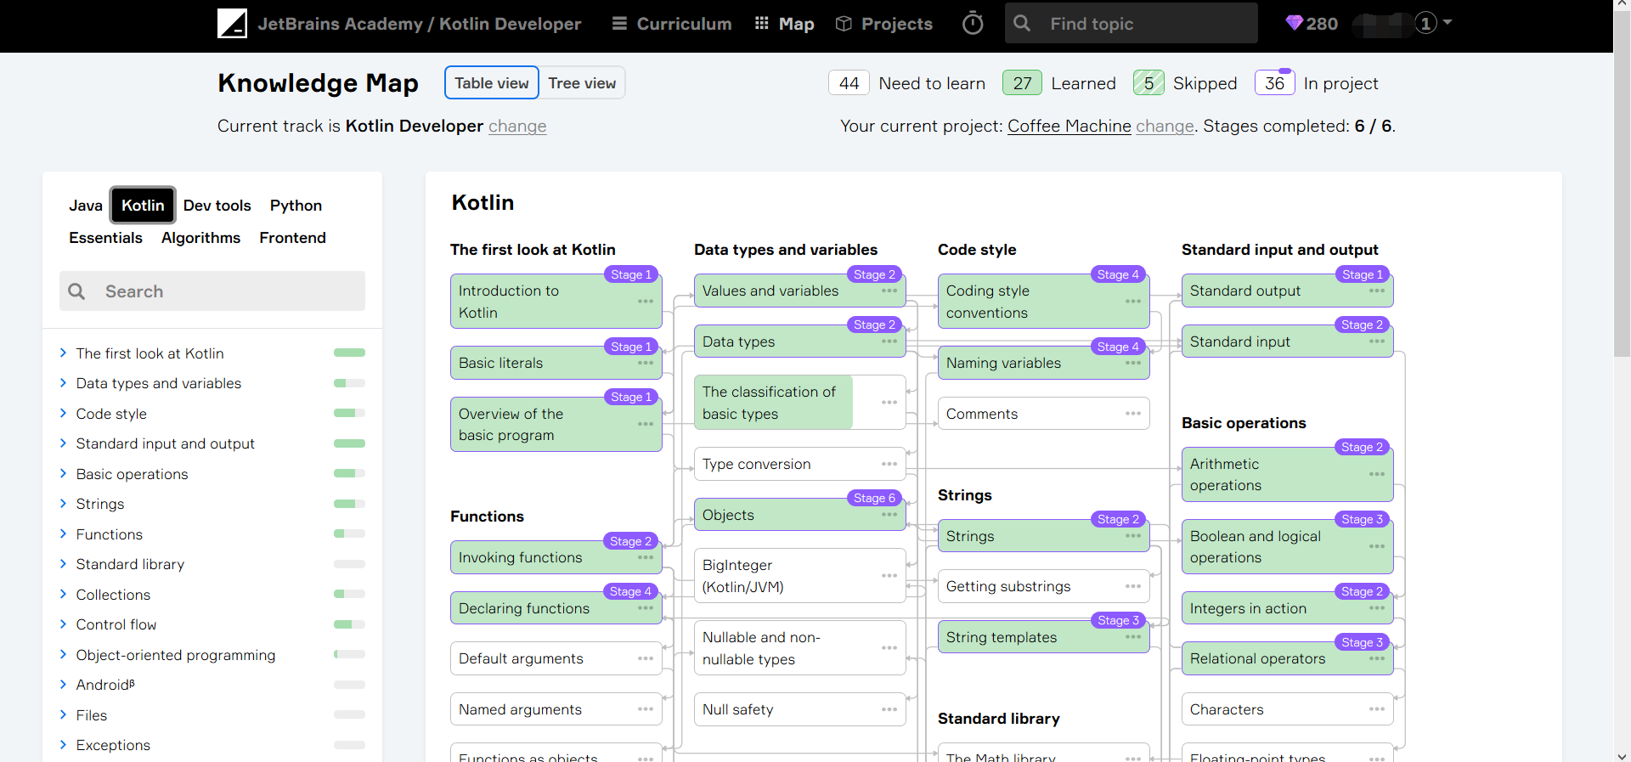Open the dots menu on Nullable and non-nullable types
The image size is (1631, 762).
click(x=889, y=648)
